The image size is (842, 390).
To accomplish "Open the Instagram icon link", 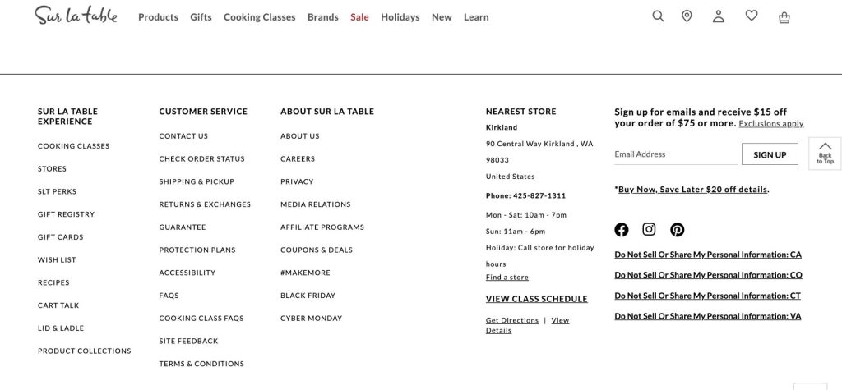I will 649,230.
